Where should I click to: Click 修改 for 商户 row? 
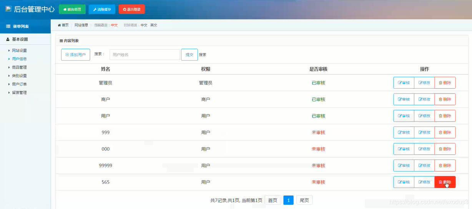(x=424, y=99)
